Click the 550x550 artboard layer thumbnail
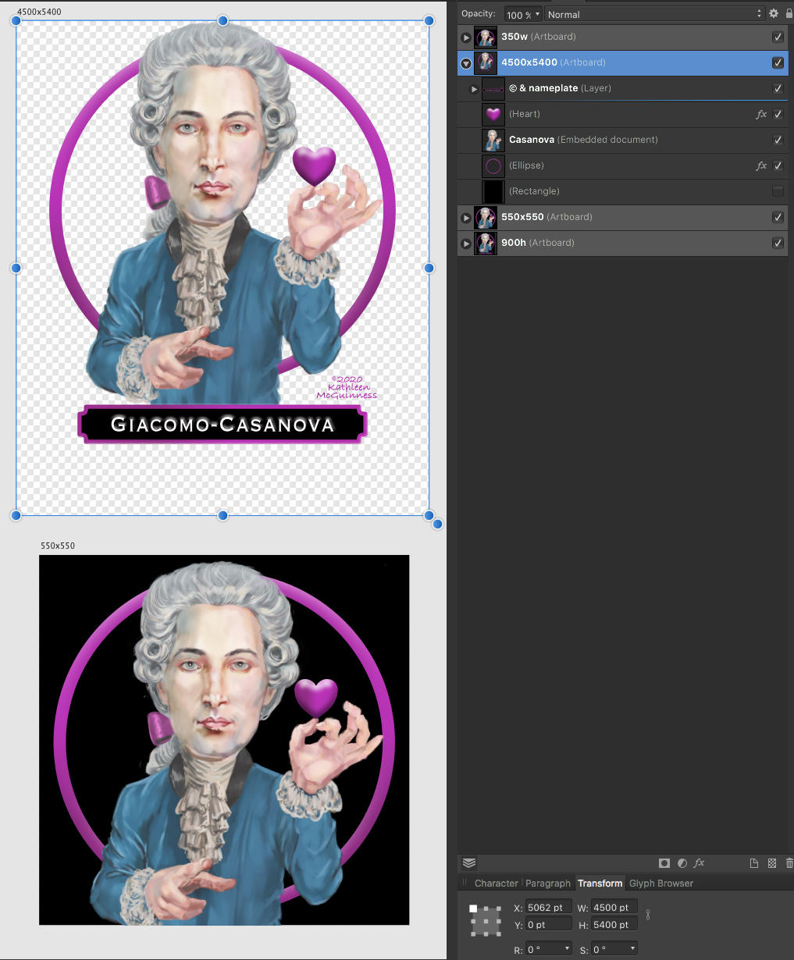 [x=486, y=217]
